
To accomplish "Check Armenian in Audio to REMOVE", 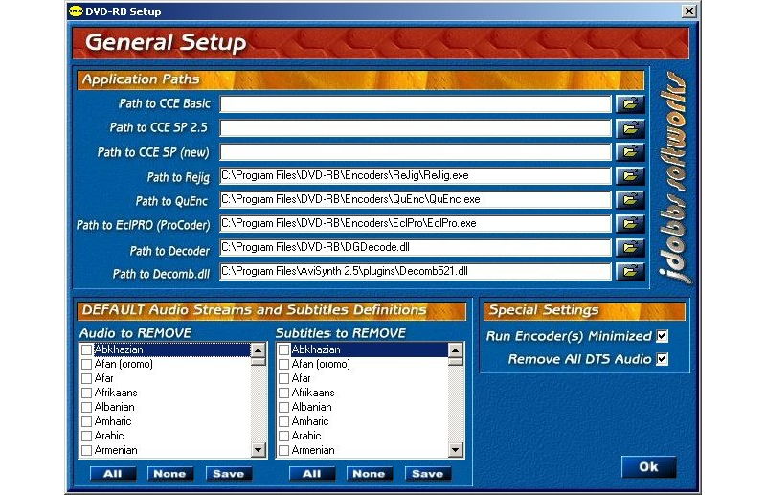I will click(87, 450).
